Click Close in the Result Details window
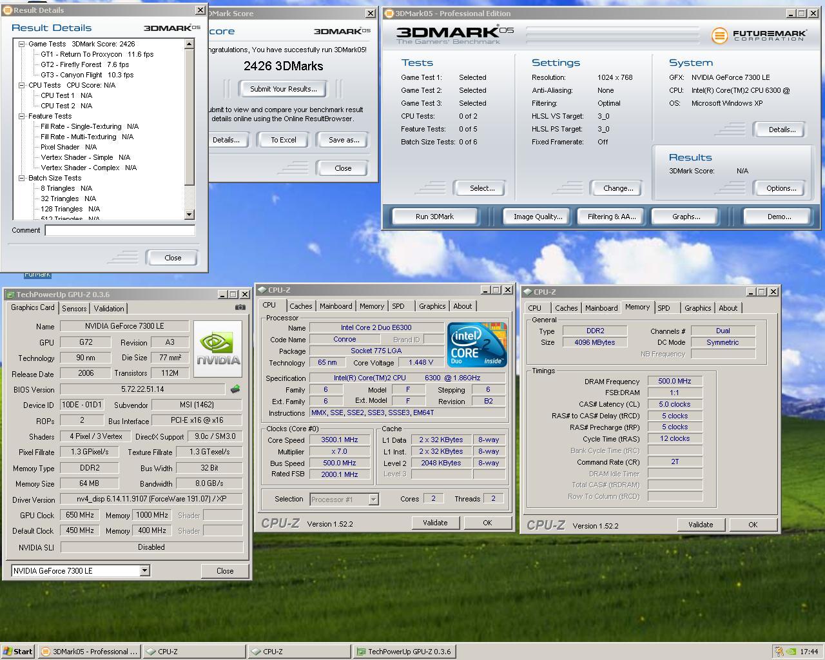 [x=173, y=257]
